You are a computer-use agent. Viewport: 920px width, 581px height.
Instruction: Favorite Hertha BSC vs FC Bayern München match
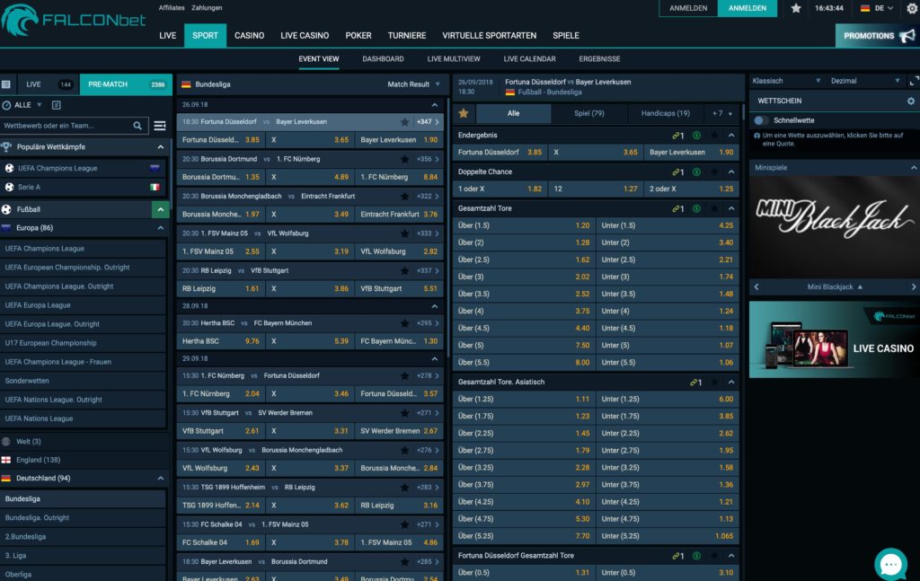[404, 323]
